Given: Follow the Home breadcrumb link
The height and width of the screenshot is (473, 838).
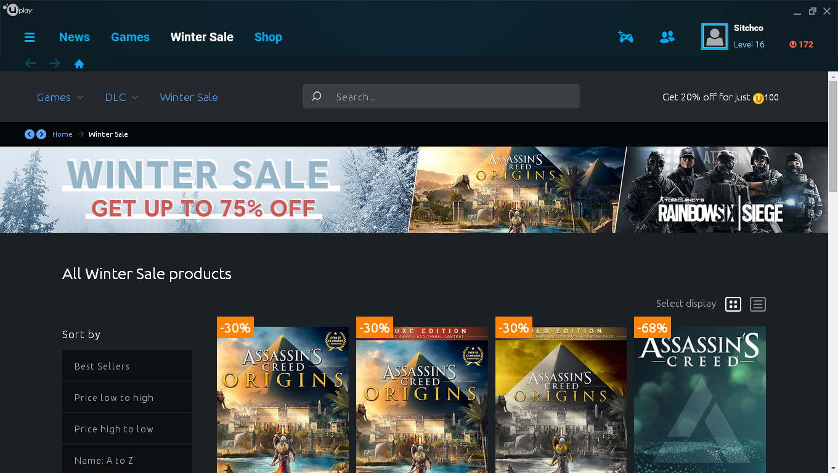Looking at the screenshot, I should coord(62,134).
